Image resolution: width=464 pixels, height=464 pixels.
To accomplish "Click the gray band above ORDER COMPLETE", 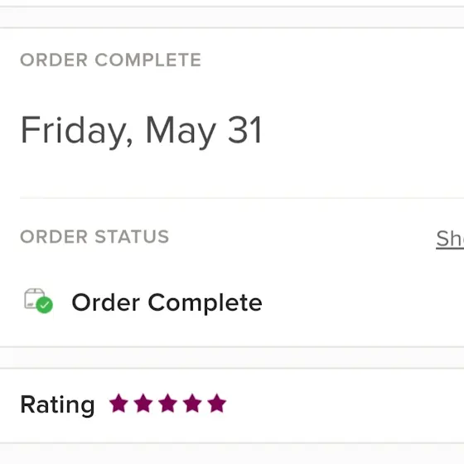I will tap(232, 17).
